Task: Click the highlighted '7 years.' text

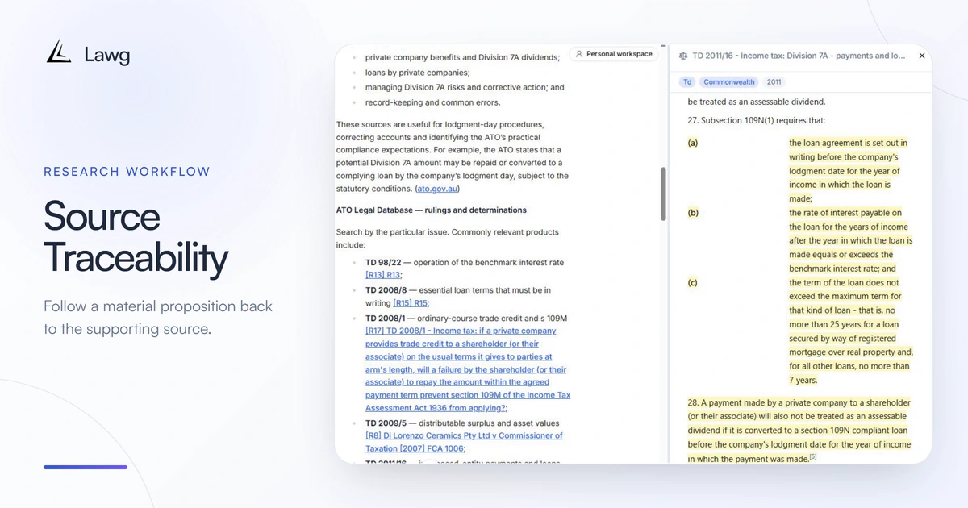Action: pyautogui.click(x=803, y=380)
